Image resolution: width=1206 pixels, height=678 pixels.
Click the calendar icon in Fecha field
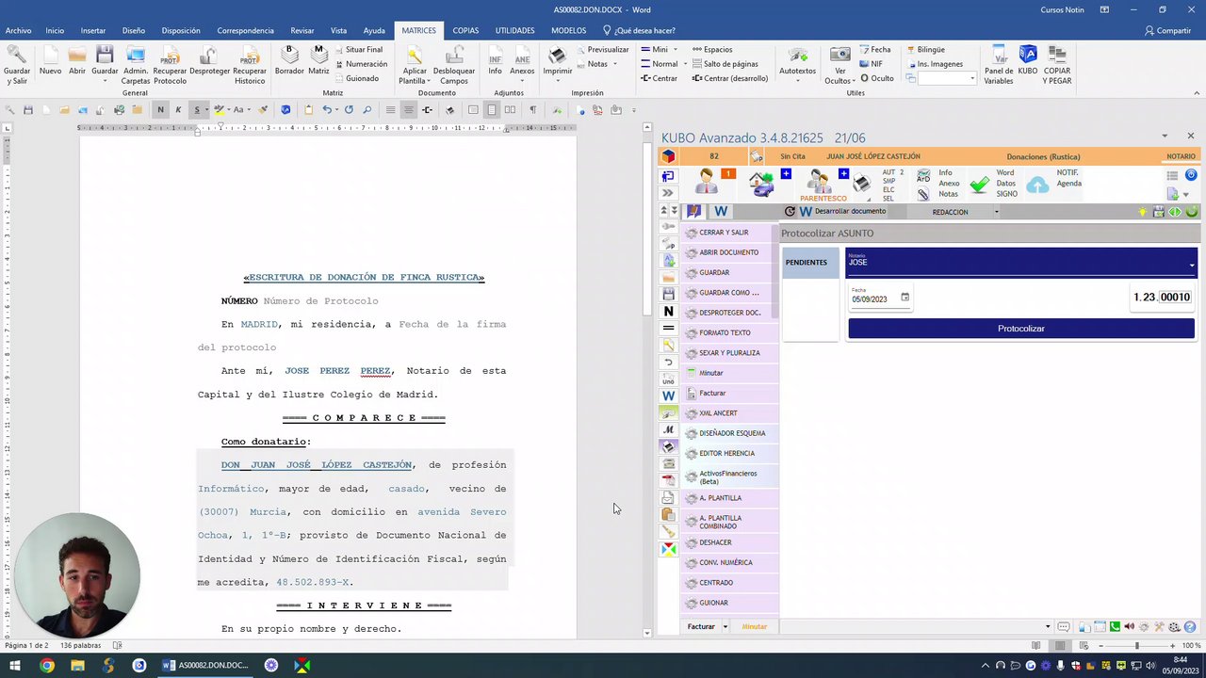click(904, 298)
